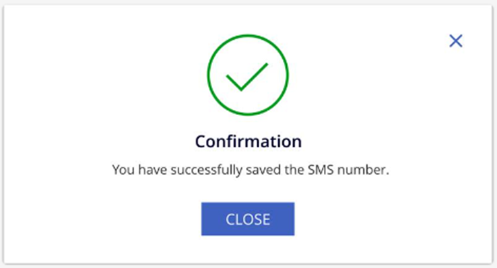Acknowledge the saved SMS number via CLOSE
This screenshot has width=497, height=268.
[x=248, y=219]
